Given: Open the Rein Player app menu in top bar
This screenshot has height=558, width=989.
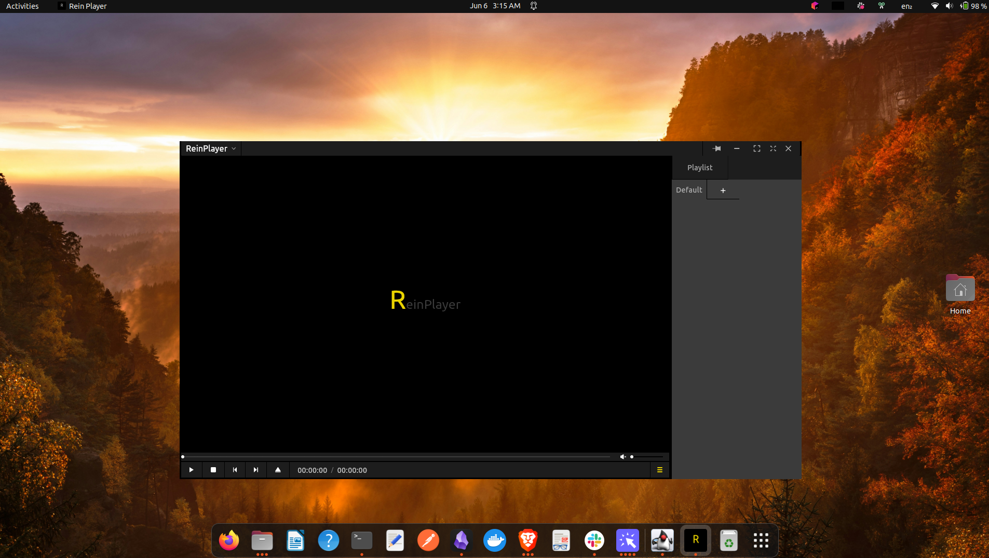Looking at the screenshot, I should pyautogui.click(x=82, y=6).
